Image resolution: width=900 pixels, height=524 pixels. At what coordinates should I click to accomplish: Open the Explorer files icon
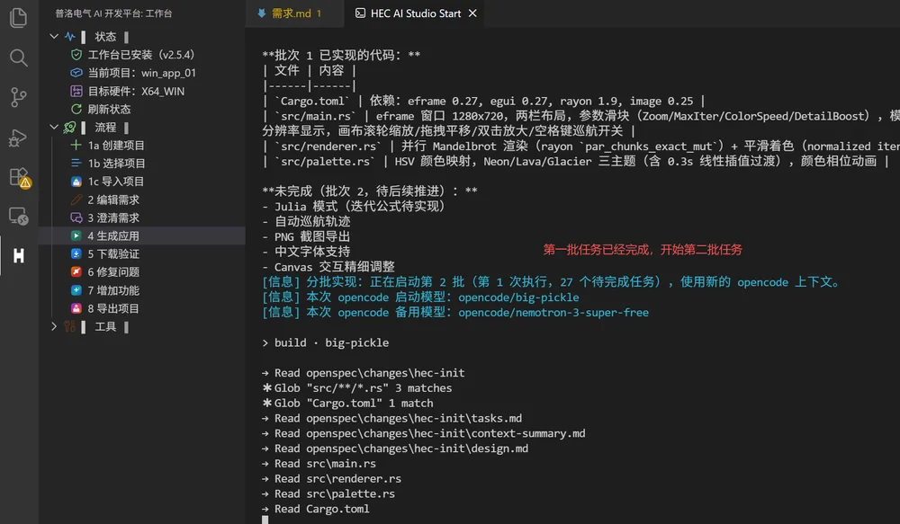tap(18, 18)
